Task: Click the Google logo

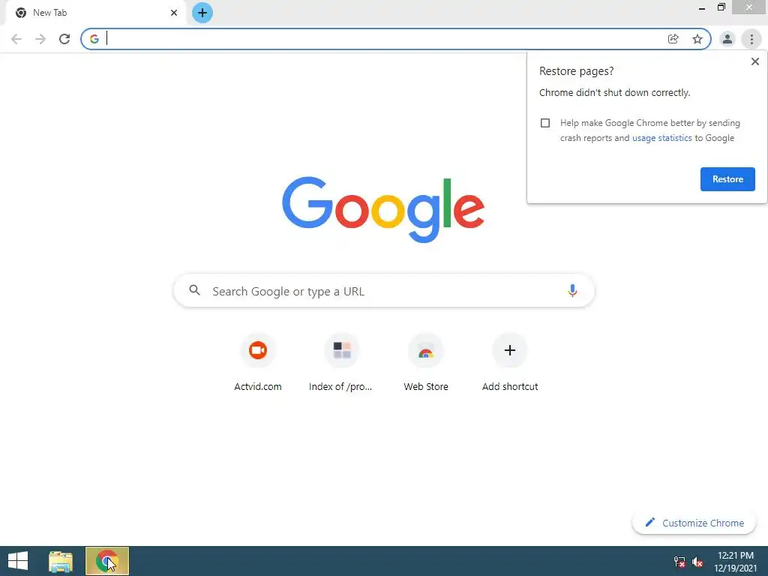Action: 383,210
